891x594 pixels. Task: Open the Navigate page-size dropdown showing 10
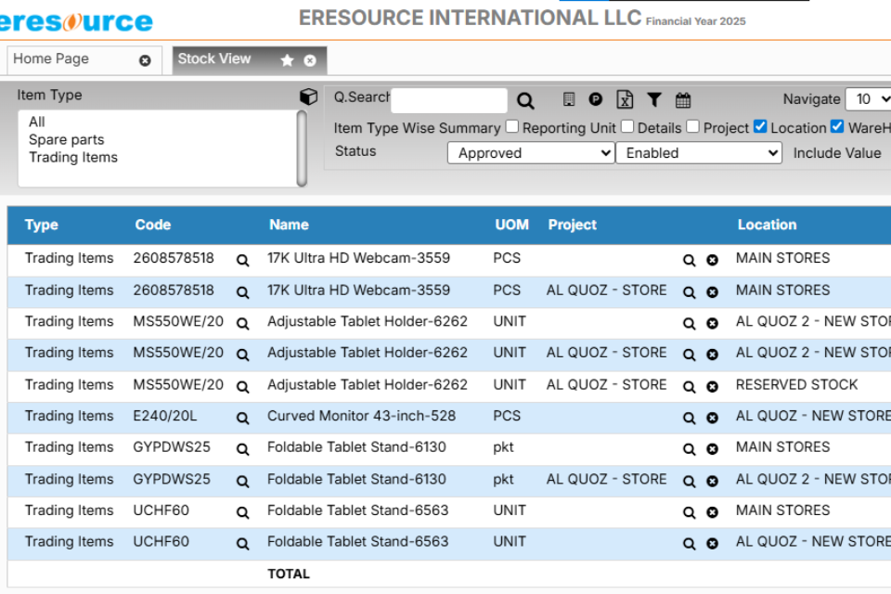coord(869,99)
